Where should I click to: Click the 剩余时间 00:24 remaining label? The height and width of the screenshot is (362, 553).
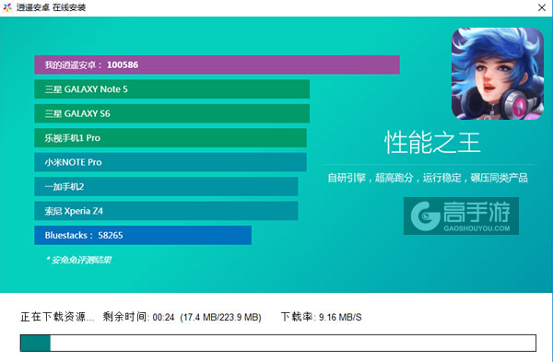point(138,317)
